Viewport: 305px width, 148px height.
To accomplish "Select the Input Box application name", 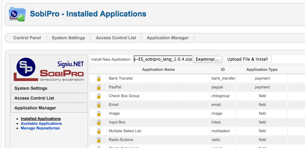I will click(x=117, y=122).
